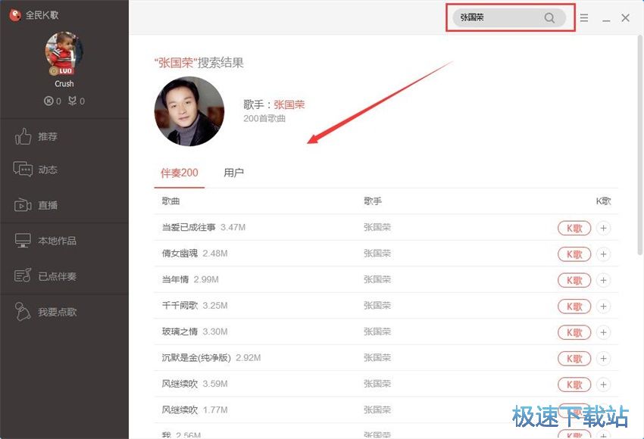Viewport: 644px width, 439px height.
Task: Click the Crush username label
Action: [64, 84]
